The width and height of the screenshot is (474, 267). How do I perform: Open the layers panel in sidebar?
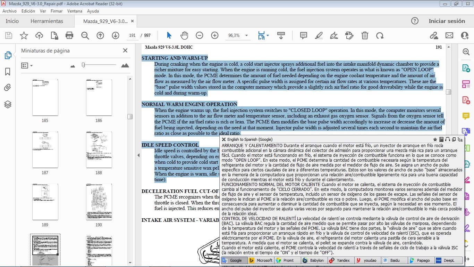coord(8,104)
